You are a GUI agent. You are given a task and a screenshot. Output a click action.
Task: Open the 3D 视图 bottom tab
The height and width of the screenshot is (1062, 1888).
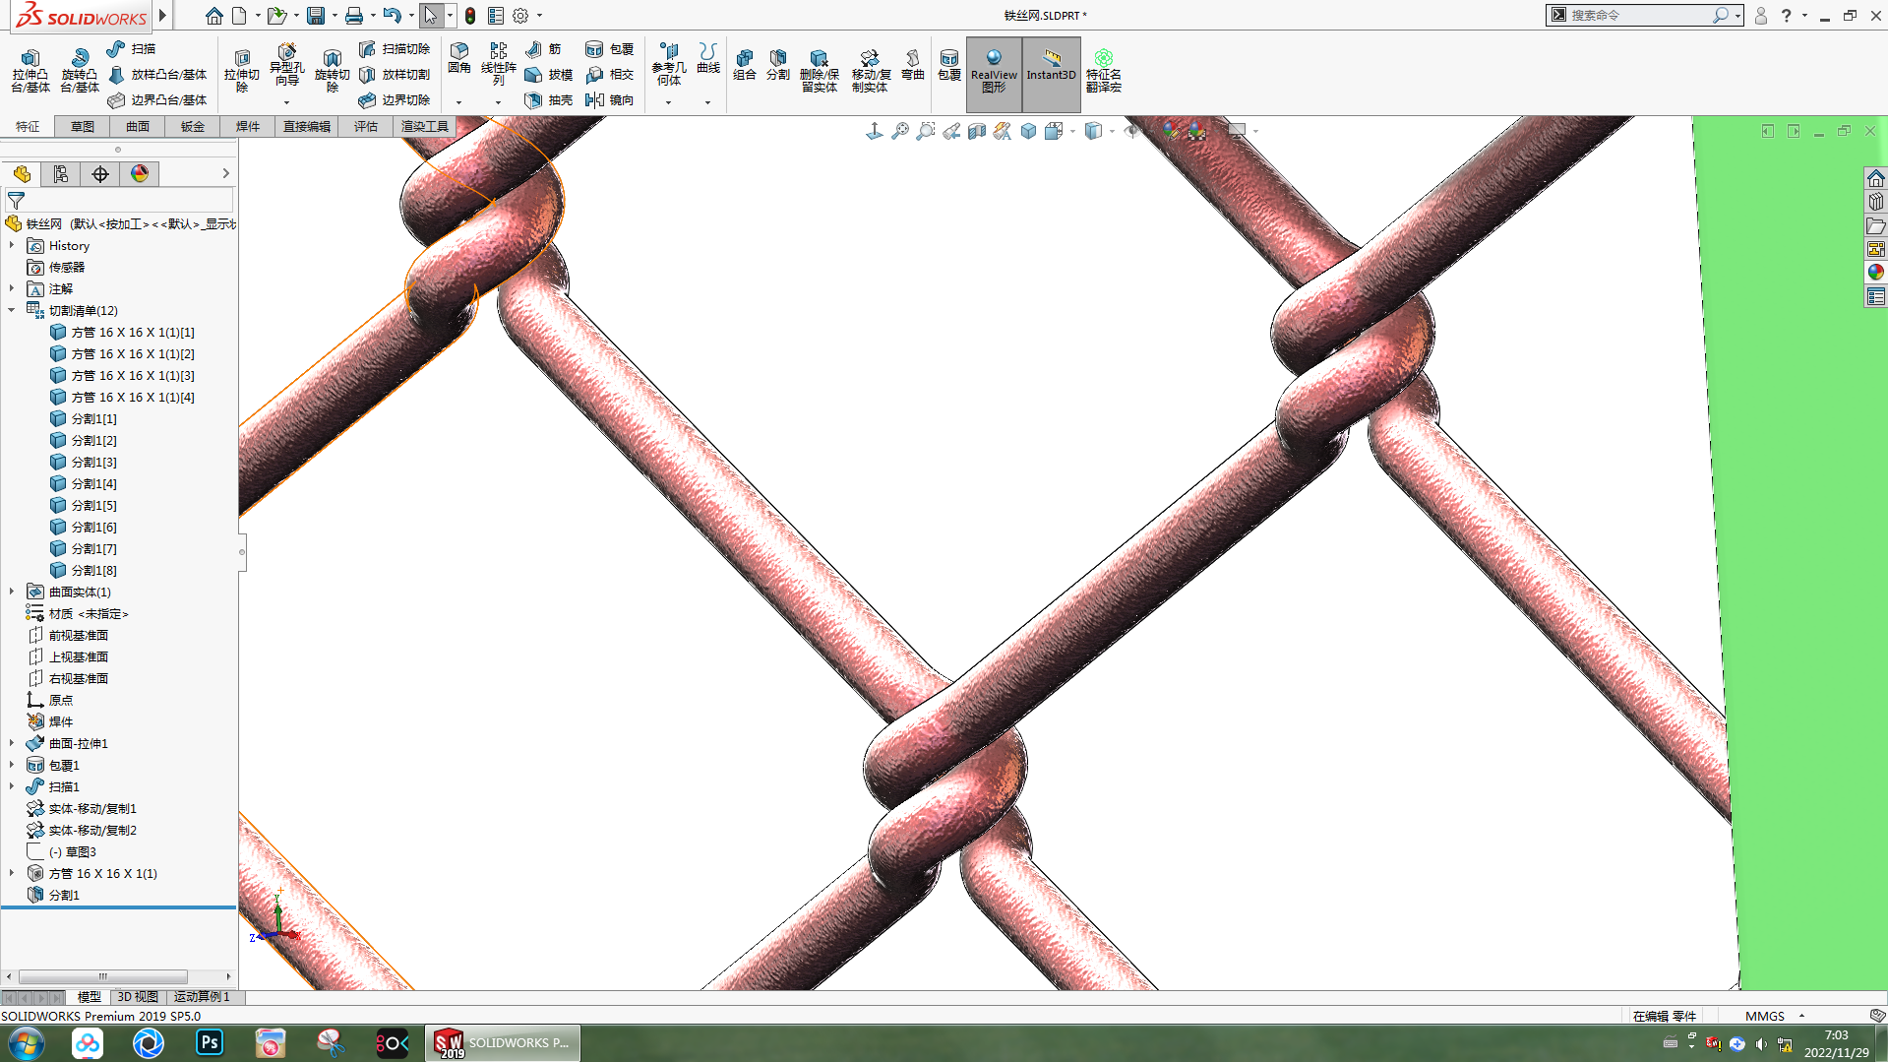(x=138, y=997)
